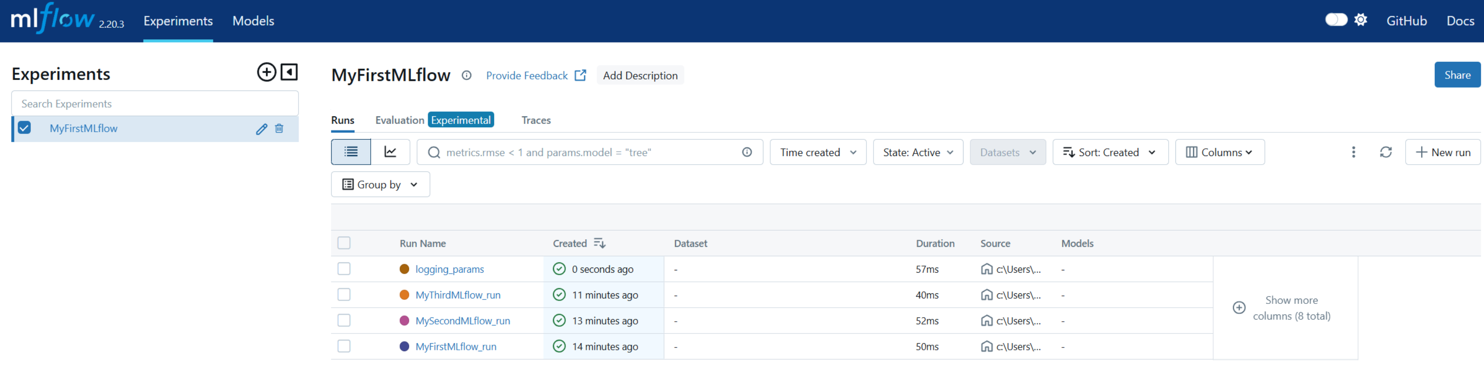Select the MySecondMLflow_run checkbox
The image size is (1484, 368).
pyautogui.click(x=344, y=321)
